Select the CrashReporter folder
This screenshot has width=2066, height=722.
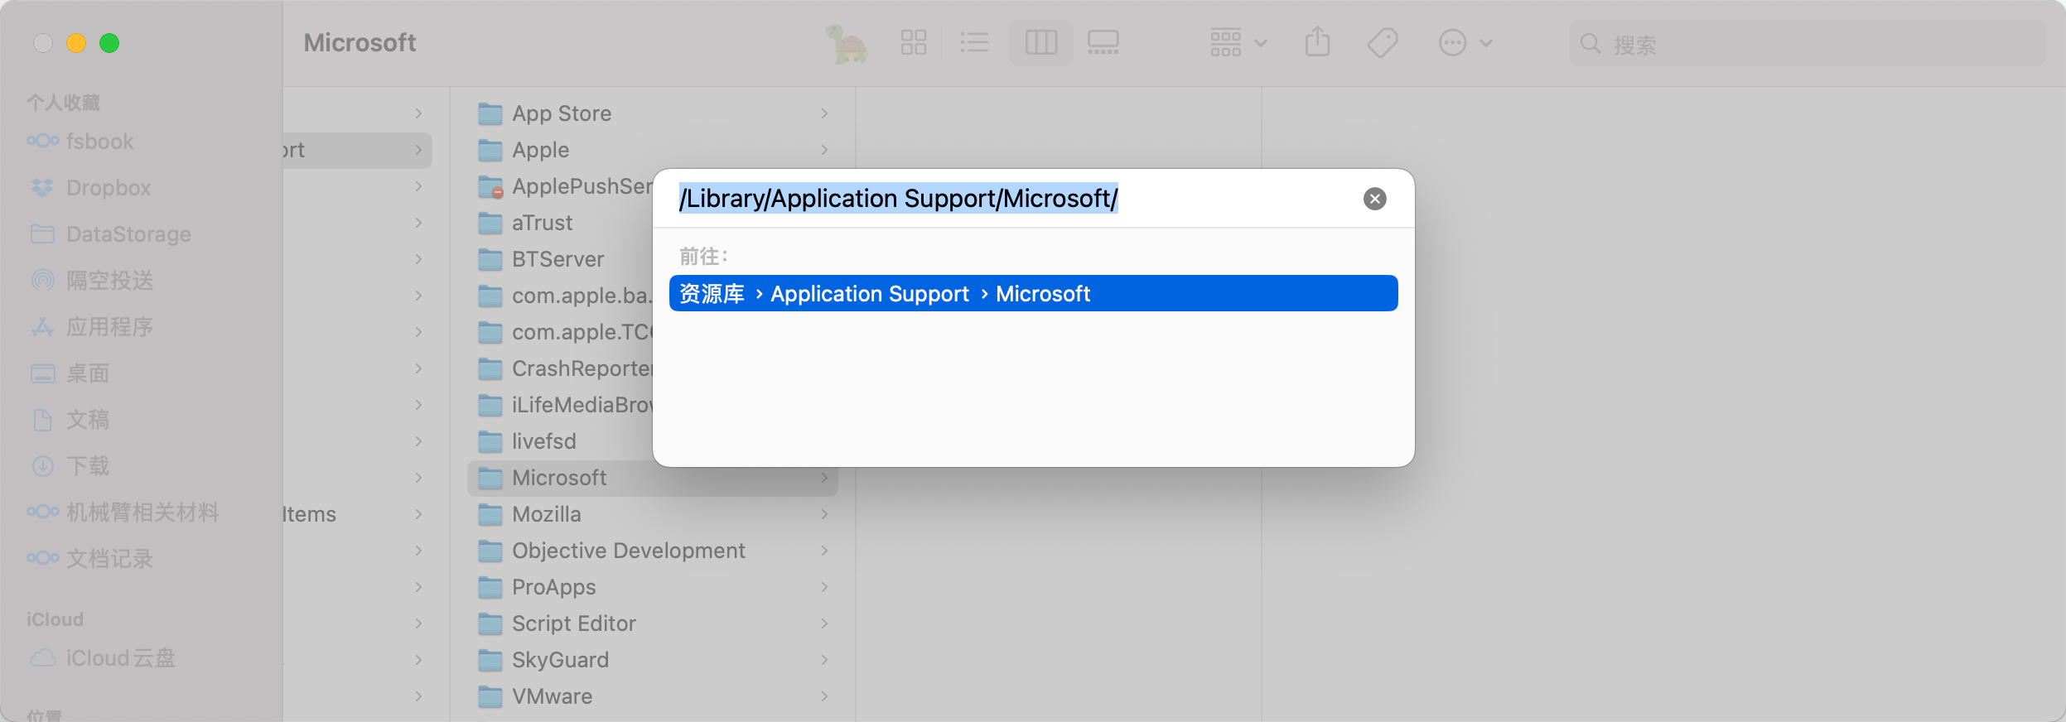coord(561,368)
